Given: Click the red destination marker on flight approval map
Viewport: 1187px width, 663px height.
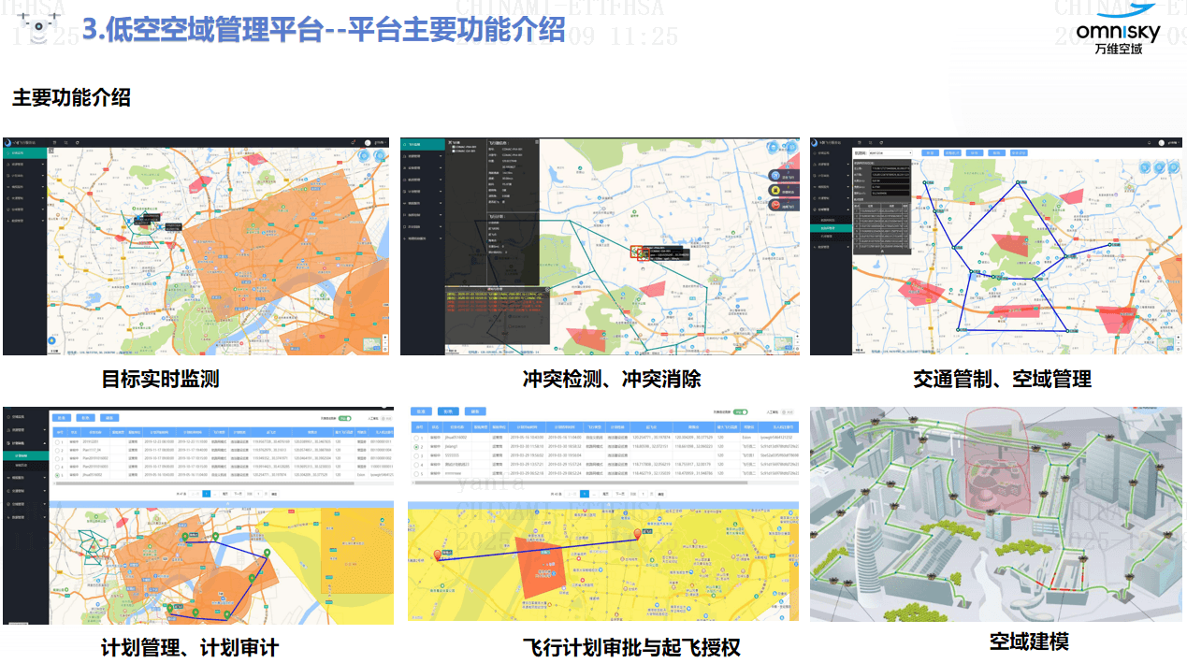Looking at the screenshot, I should click(x=639, y=534).
